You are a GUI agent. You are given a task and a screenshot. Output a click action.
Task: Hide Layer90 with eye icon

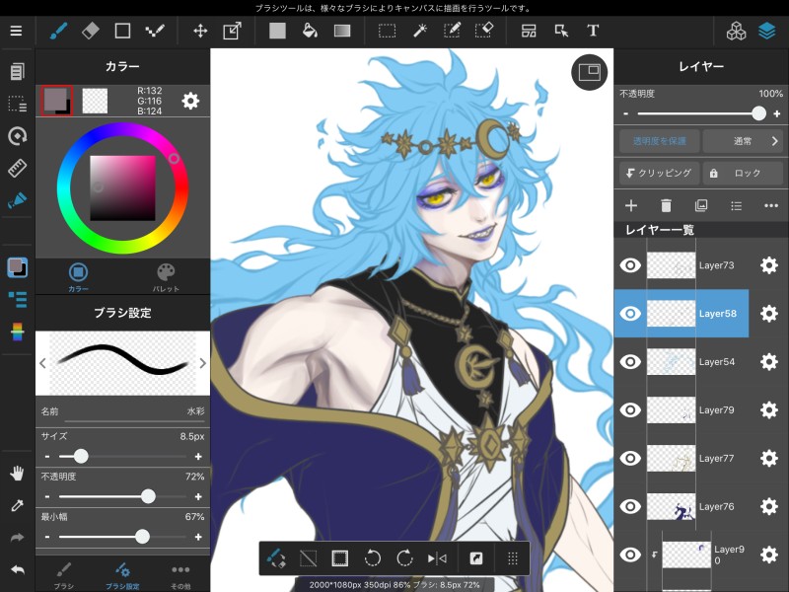630,555
